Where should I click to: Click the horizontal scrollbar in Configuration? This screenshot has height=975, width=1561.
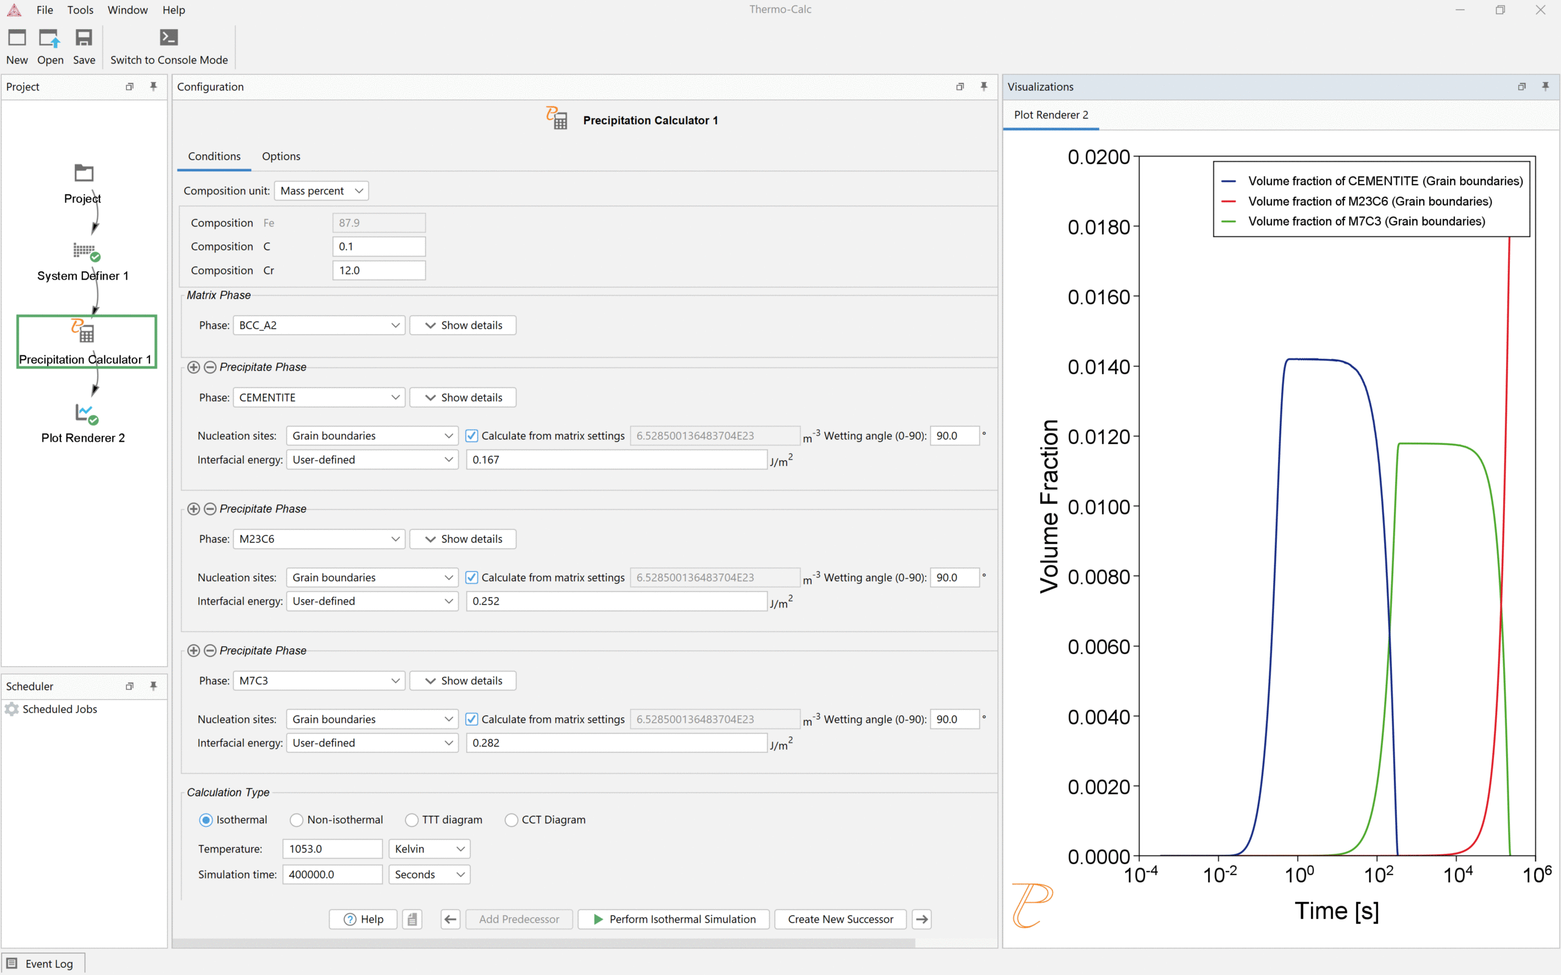point(544,943)
